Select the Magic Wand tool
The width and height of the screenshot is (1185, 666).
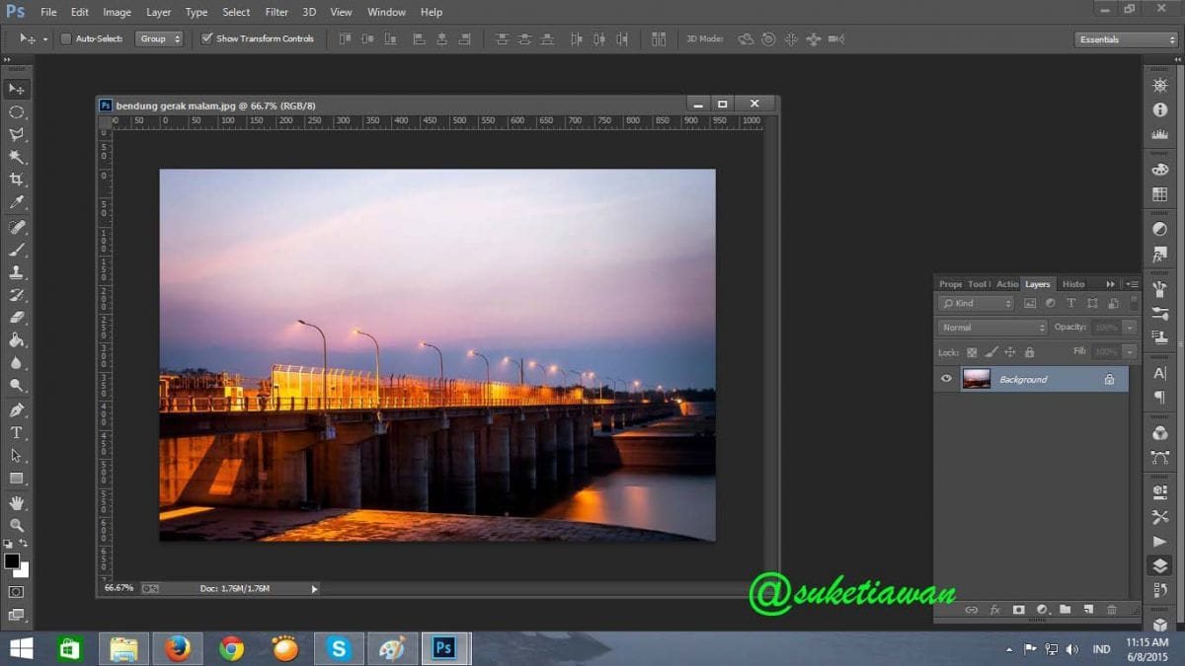point(16,157)
